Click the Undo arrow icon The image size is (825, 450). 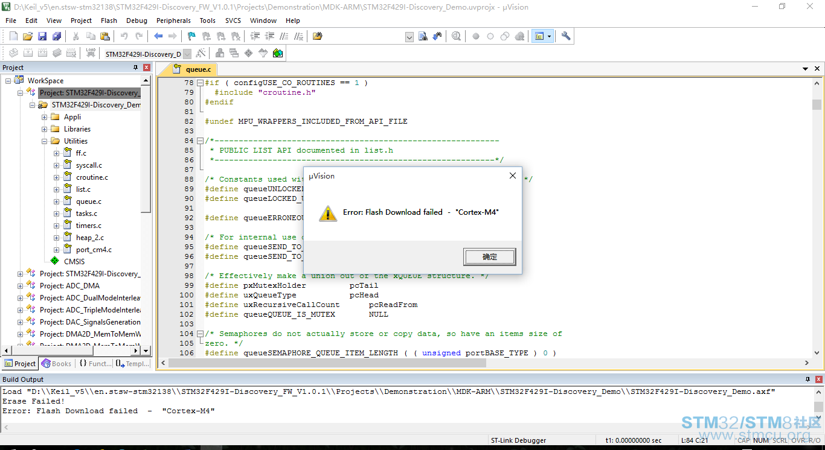124,36
